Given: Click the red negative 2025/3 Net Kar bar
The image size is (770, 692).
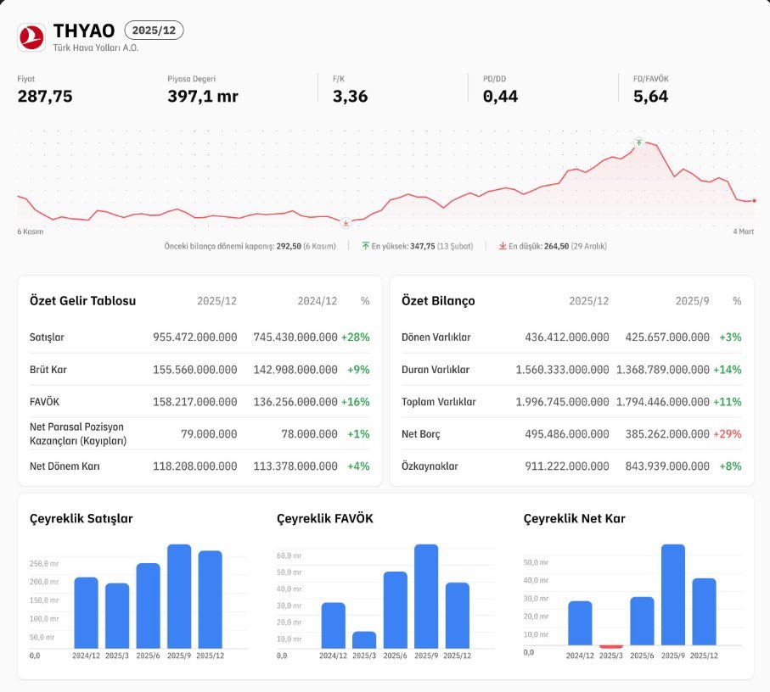Looking at the screenshot, I should click(611, 646).
